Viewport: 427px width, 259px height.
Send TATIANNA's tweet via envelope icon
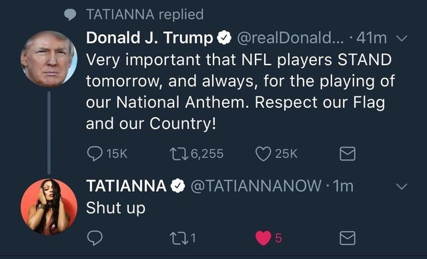tap(348, 238)
